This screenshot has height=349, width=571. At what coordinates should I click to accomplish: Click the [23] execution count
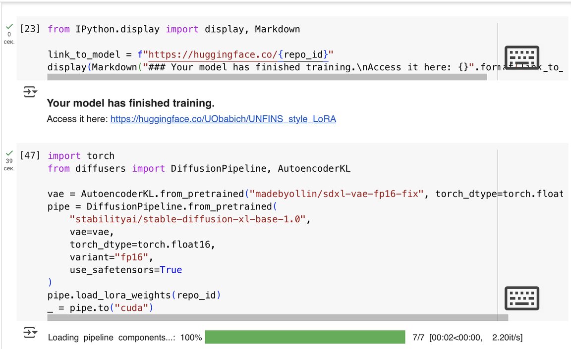30,29
